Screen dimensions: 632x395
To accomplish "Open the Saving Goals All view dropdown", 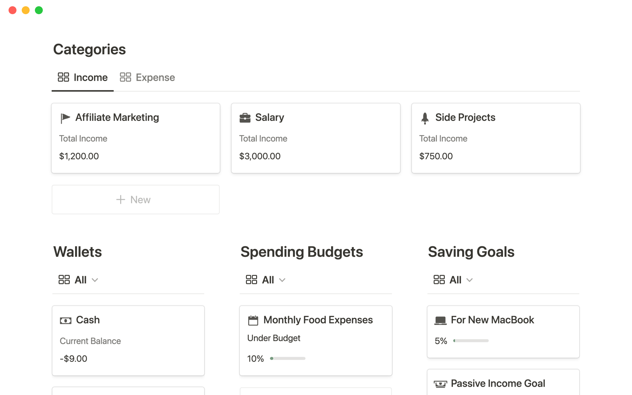I will [469, 280].
